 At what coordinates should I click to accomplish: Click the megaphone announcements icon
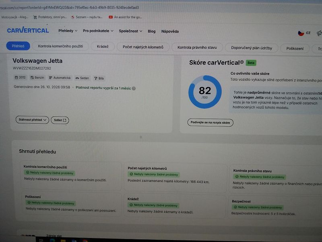(319, 33)
